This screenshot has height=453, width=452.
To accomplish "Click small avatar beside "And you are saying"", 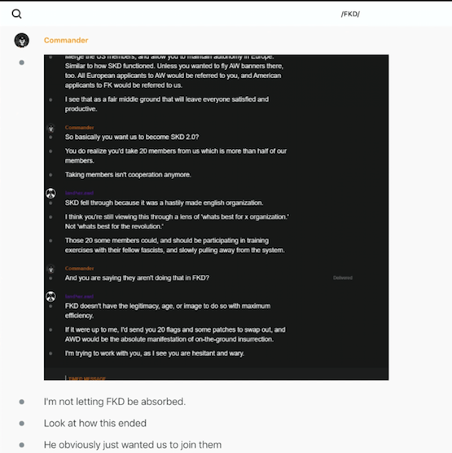I will (x=51, y=269).
